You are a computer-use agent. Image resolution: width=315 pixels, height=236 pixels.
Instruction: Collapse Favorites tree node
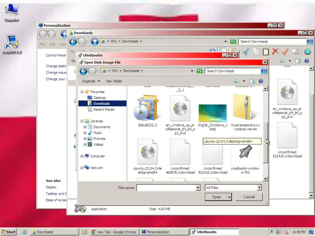(82, 92)
